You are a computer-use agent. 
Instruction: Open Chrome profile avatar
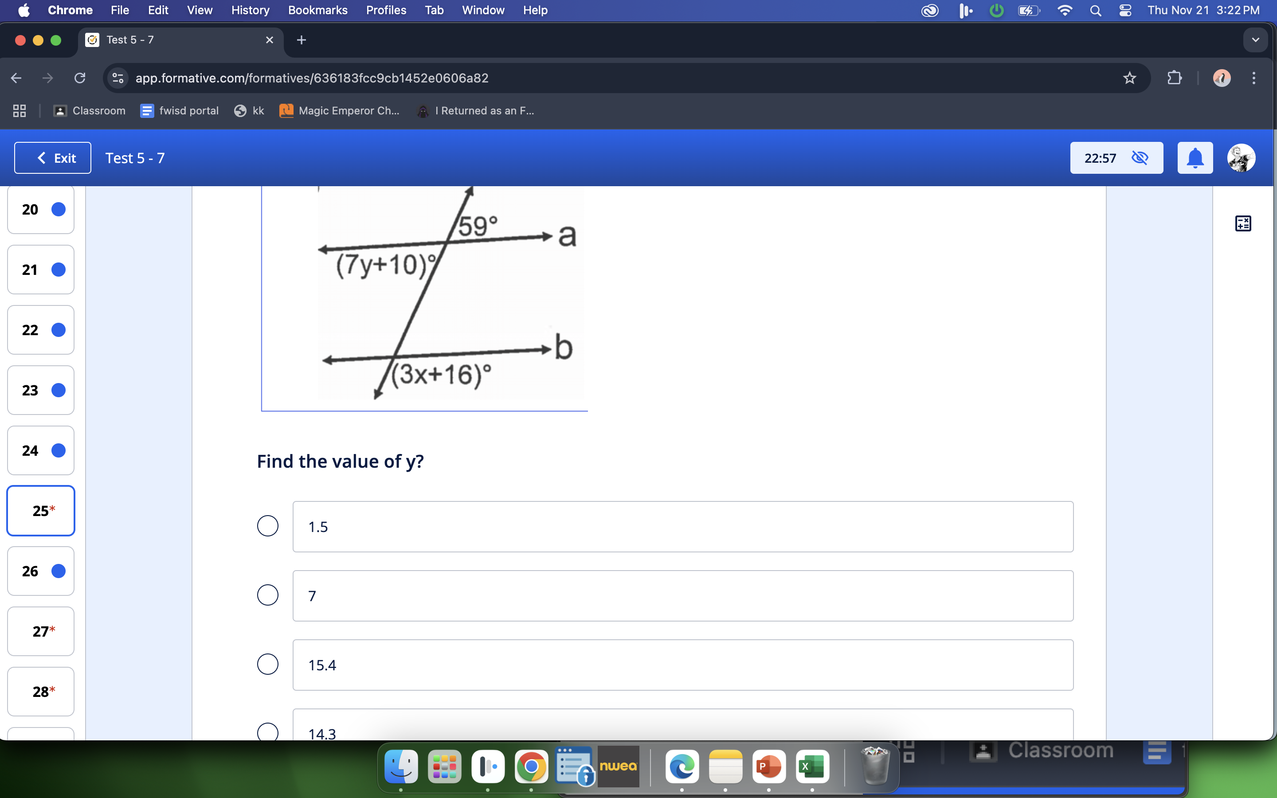click(x=1222, y=78)
